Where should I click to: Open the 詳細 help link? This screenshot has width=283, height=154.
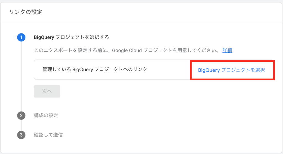coord(227,51)
